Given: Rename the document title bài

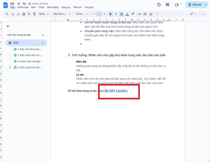Looking at the screenshot, I should [x=12, y=4].
